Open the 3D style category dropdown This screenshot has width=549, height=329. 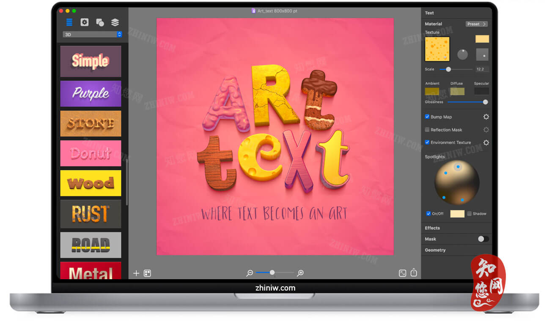coord(92,34)
